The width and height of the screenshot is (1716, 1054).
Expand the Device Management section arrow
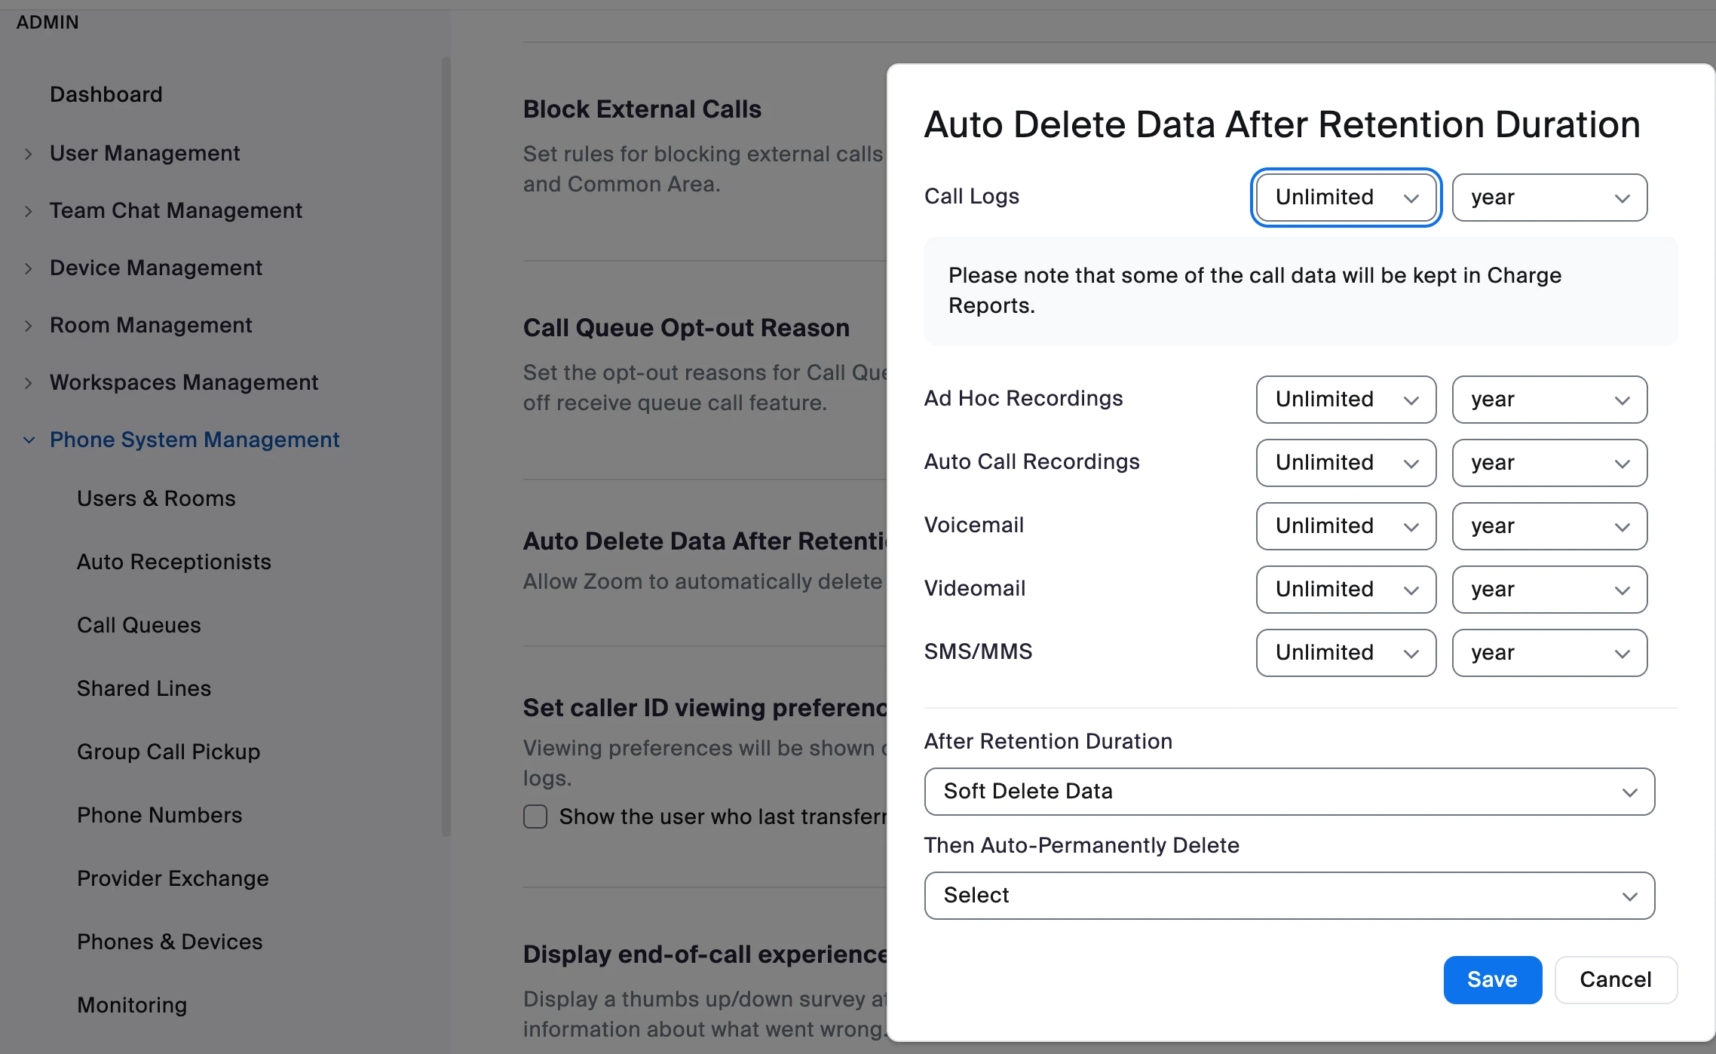coord(29,268)
